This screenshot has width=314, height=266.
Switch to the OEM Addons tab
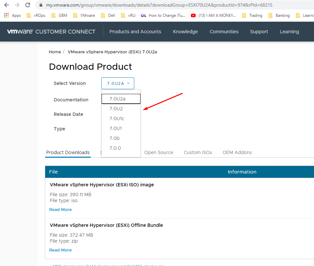[237, 152]
